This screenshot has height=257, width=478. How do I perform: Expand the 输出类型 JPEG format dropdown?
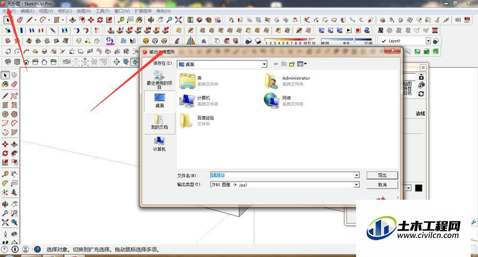(x=357, y=185)
